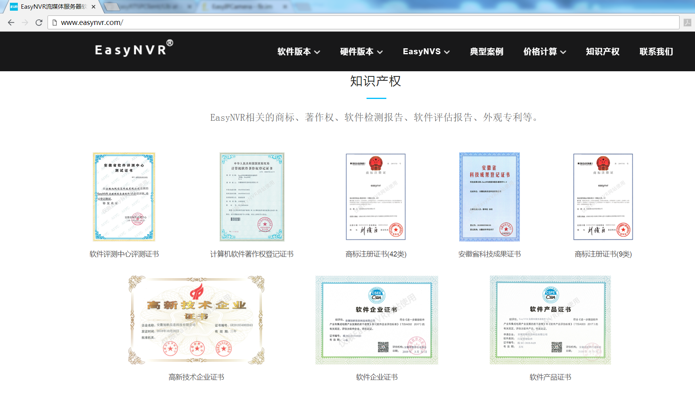The height and width of the screenshot is (399, 695).
Task: Close the EasyNVR browser tab
Action: pyautogui.click(x=94, y=7)
